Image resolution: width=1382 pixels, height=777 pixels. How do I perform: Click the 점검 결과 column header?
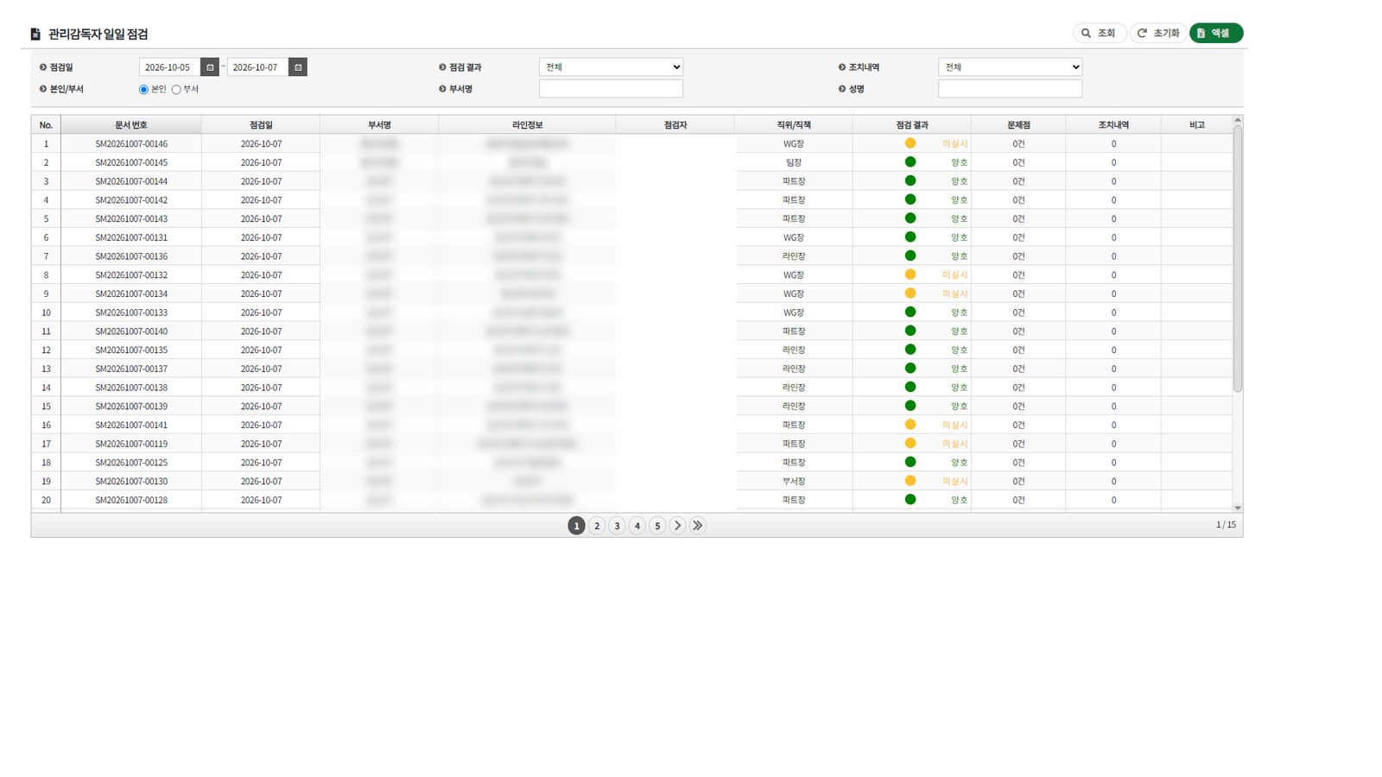click(x=912, y=125)
